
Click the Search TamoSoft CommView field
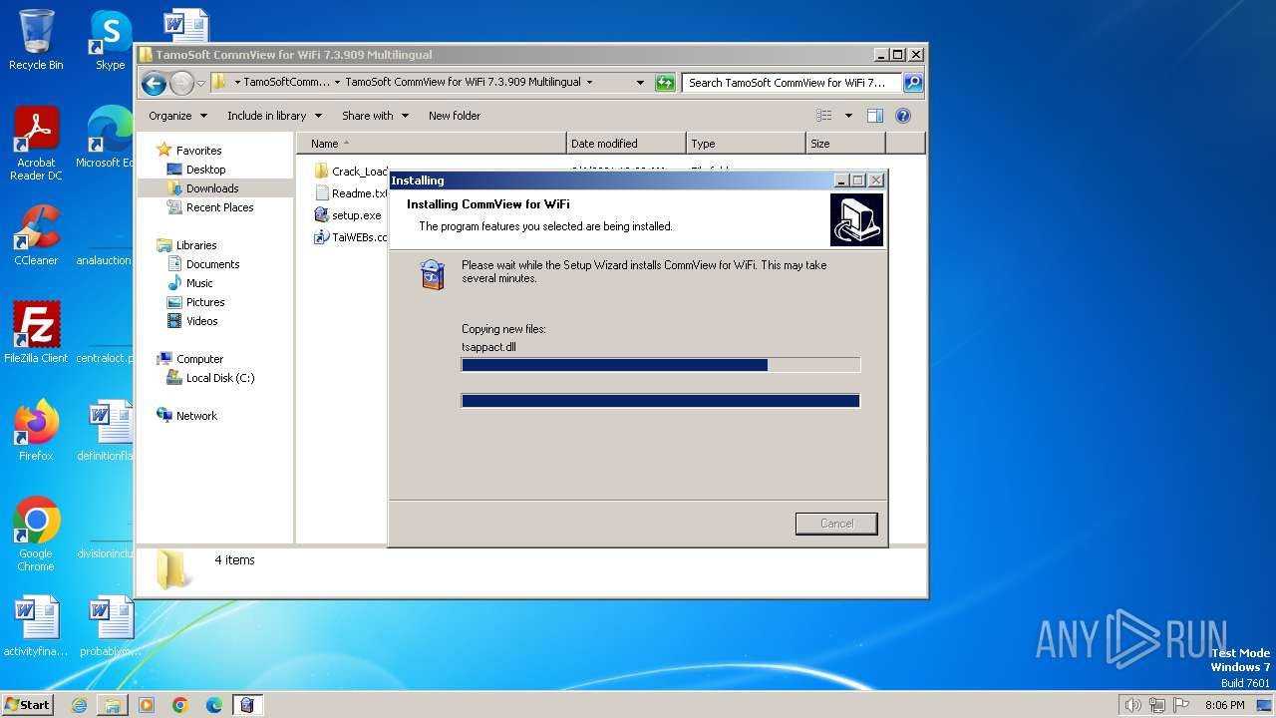793,83
